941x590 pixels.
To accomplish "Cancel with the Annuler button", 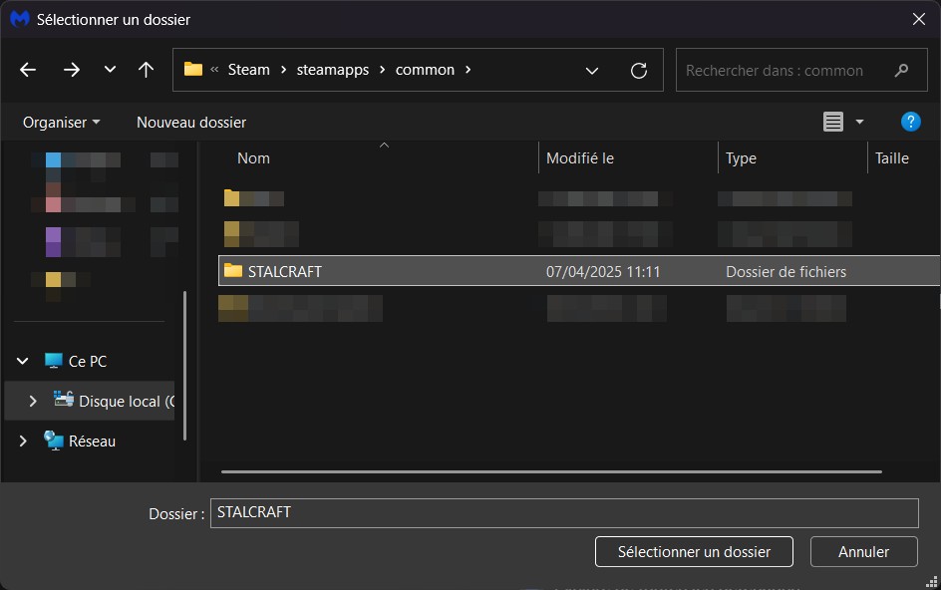I will click(863, 551).
